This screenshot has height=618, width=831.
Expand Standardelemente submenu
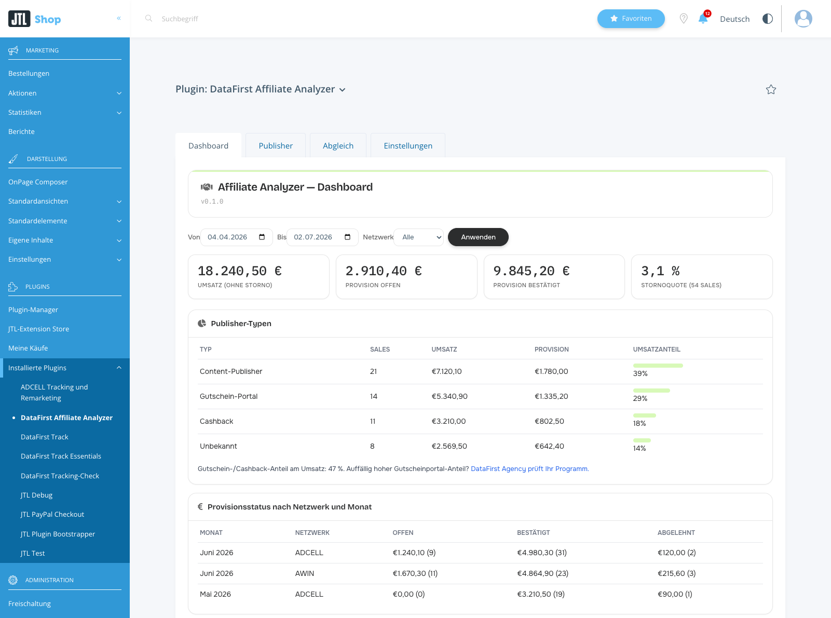pyautogui.click(x=65, y=221)
